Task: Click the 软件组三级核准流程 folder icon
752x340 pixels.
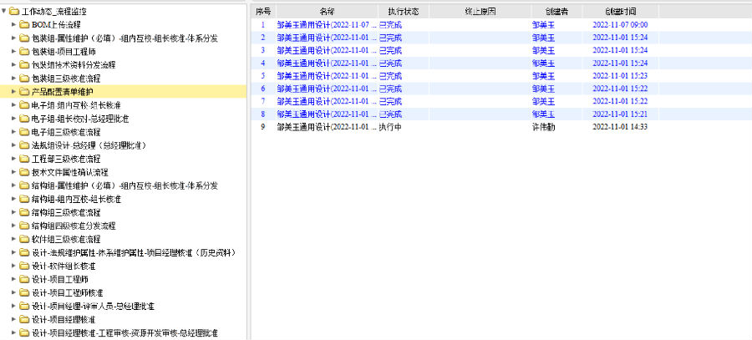Action: coord(25,239)
